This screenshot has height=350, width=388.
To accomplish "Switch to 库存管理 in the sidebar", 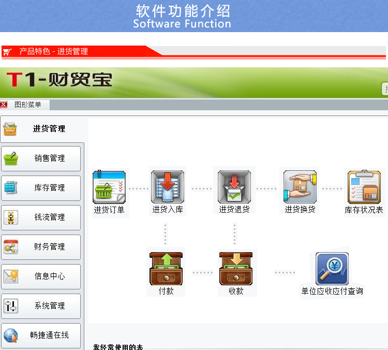I will tap(41, 188).
